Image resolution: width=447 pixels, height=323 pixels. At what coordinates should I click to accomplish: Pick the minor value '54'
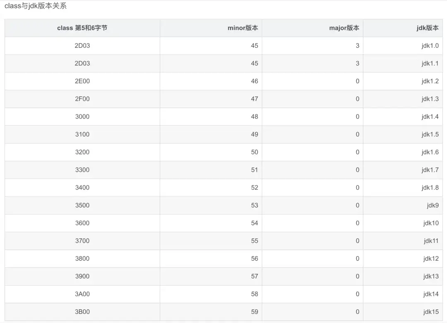255,223
